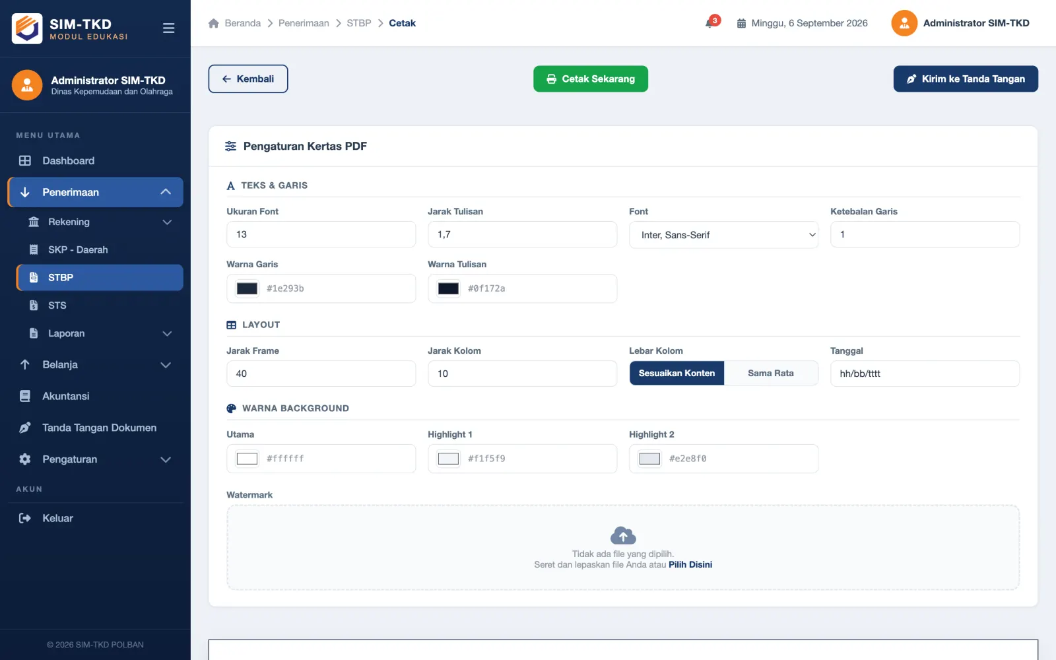Viewport: 1056px width, 660px height.
Task: Collapse the Penerimaan menu chevron
Action: pos(166,192)
